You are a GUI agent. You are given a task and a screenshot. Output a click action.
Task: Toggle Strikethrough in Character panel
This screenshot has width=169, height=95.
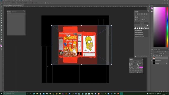pyautogui.click(x=142, y=69)
